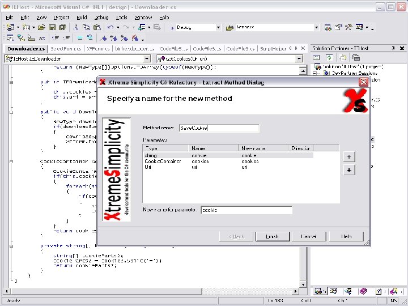Click the Save All icon
Screen dimensions: 408x306
click(x=62, y=27)
